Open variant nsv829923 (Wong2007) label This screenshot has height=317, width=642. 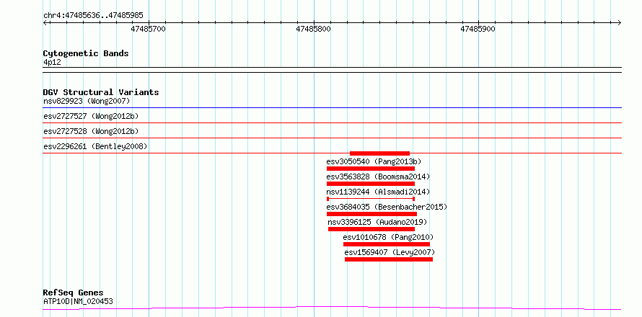point(87,101)
